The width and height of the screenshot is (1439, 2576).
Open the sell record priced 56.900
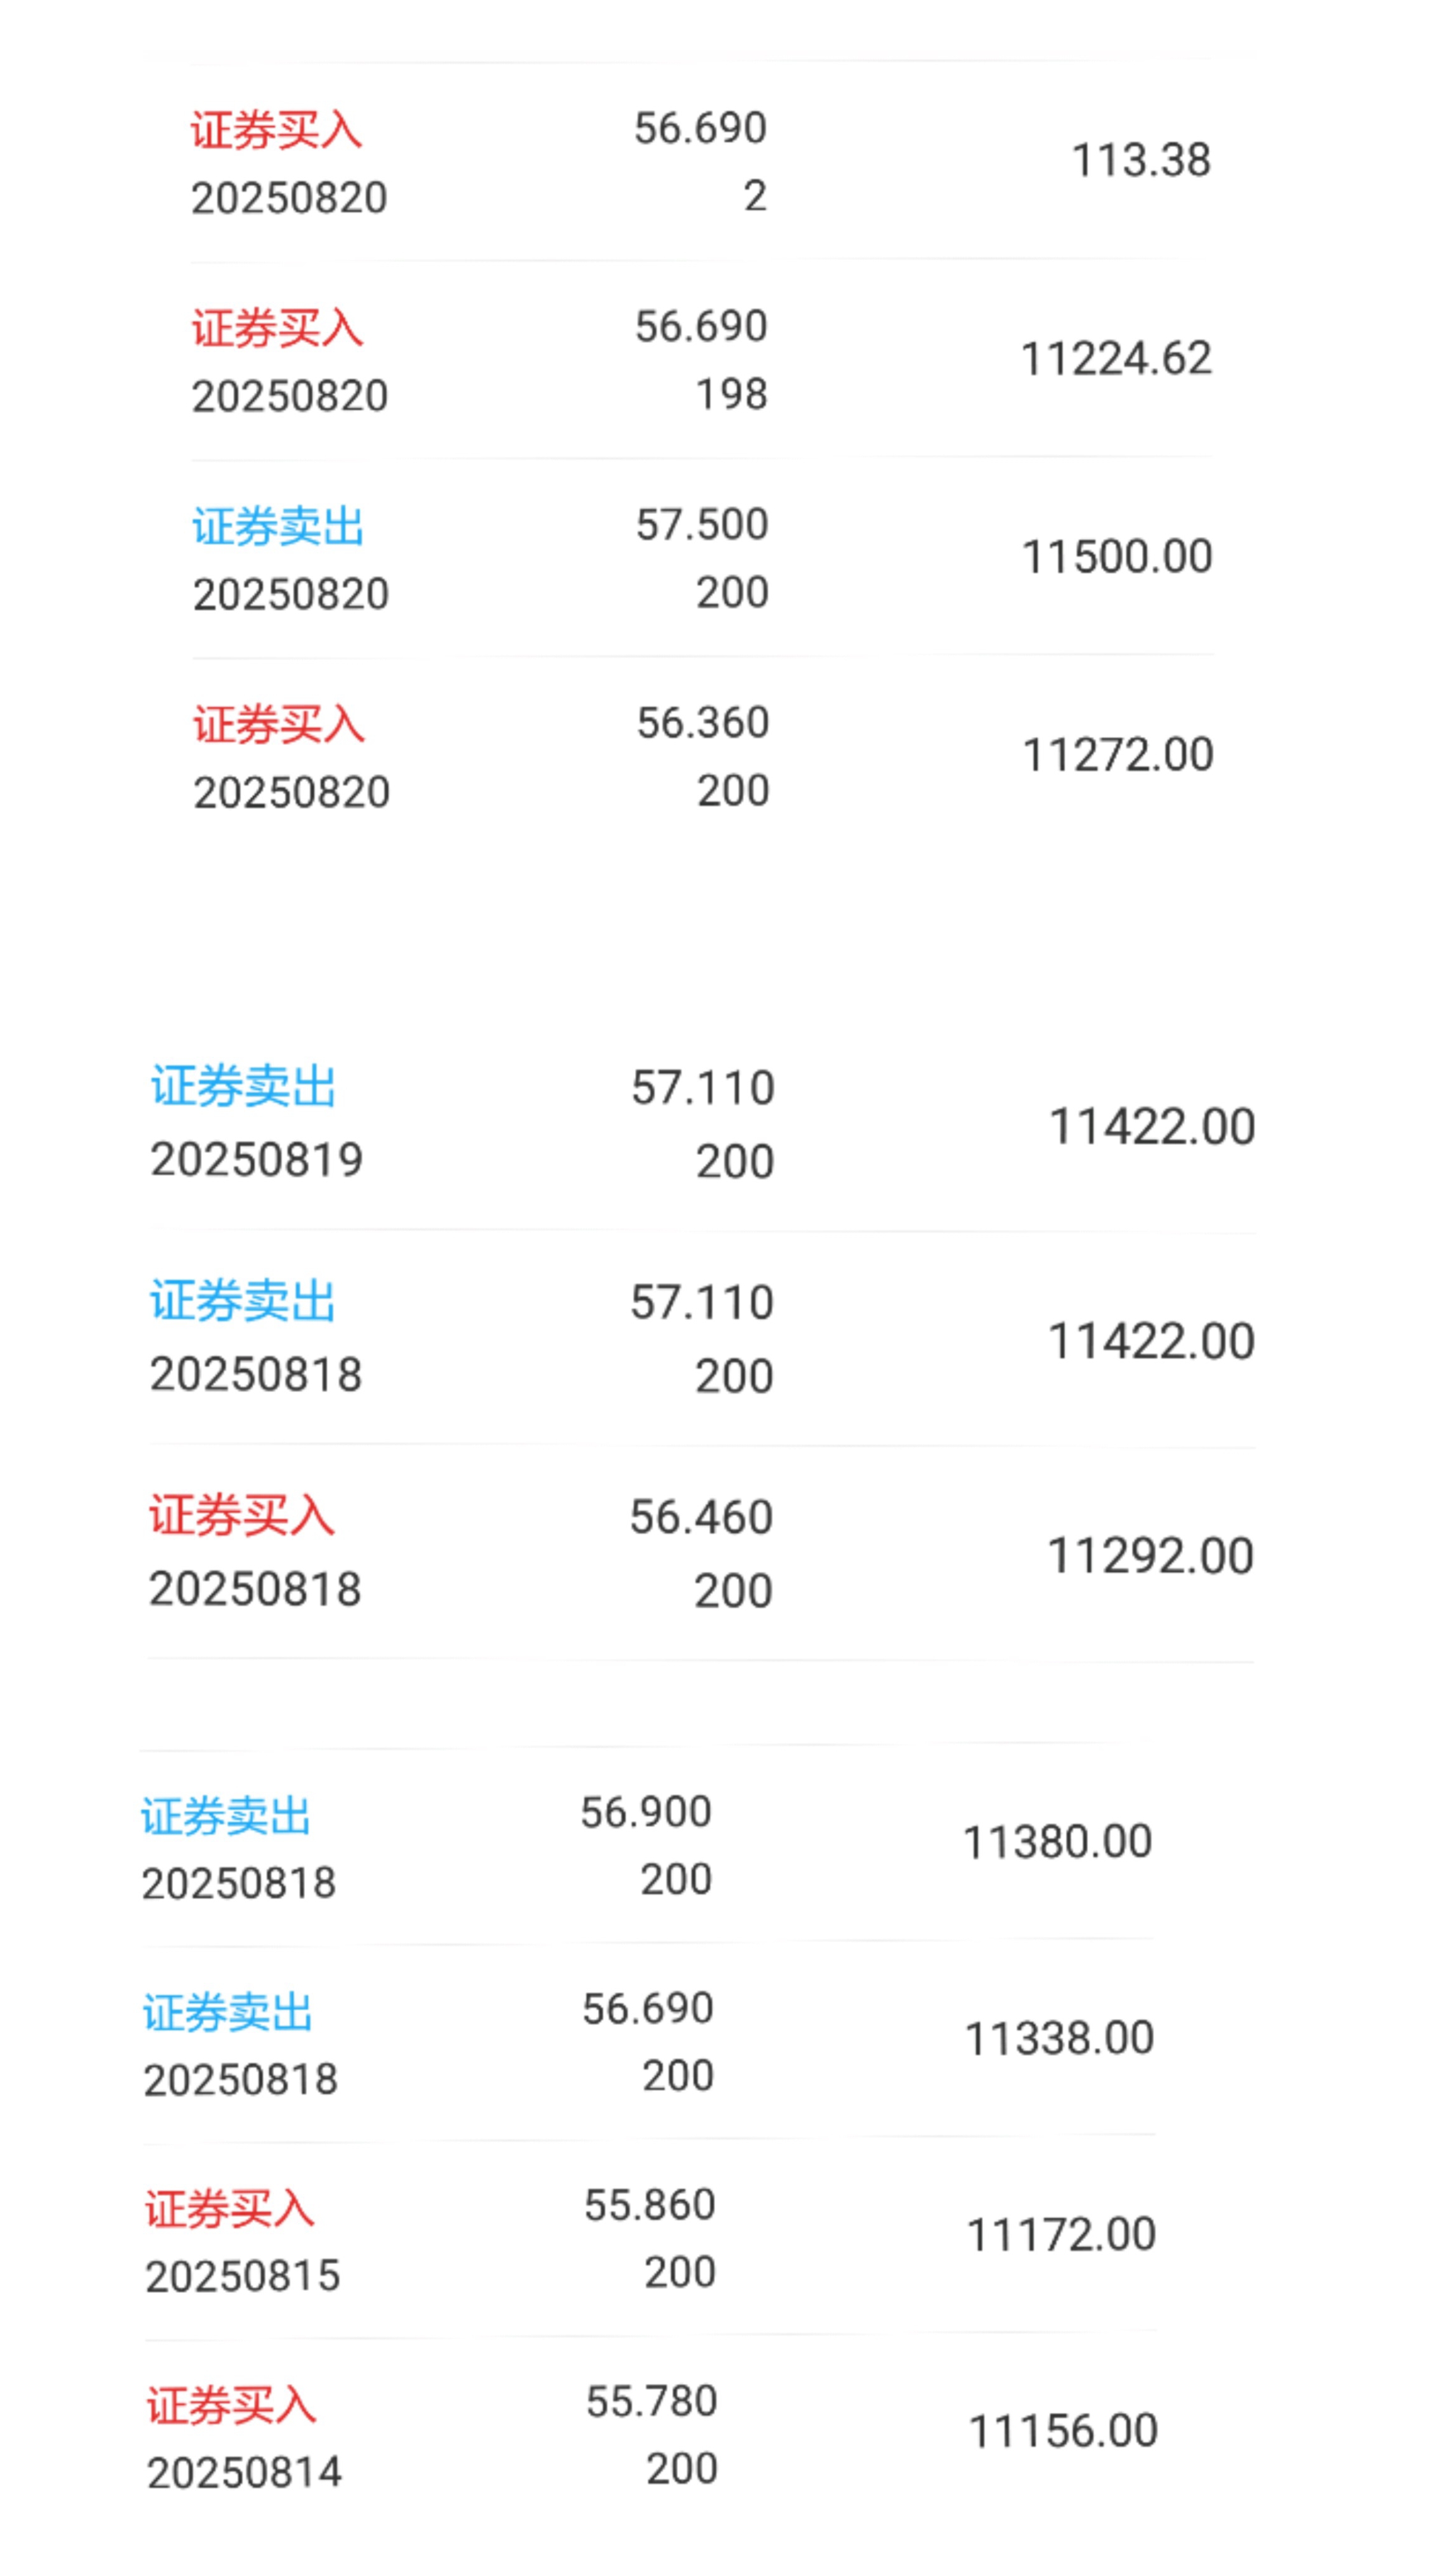(x=646, y=1846)
